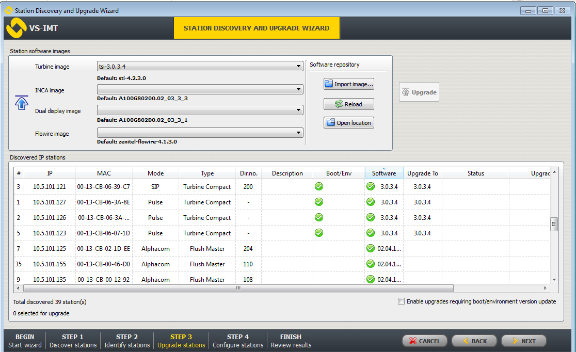Click the Import image button

point(348,84)
